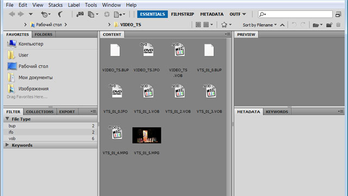Click the rotate counterclockwise icon
The image size is (348, 196).
(294, 24)
